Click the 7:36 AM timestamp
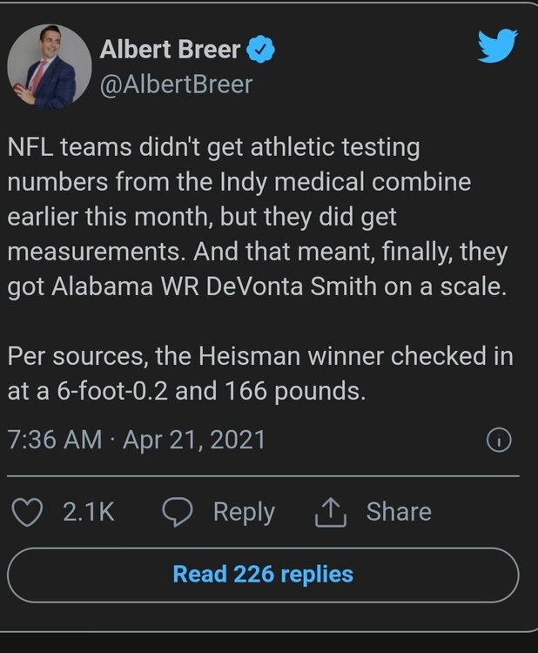The width and height of the screenshot is (538, 653). point(54,439)
